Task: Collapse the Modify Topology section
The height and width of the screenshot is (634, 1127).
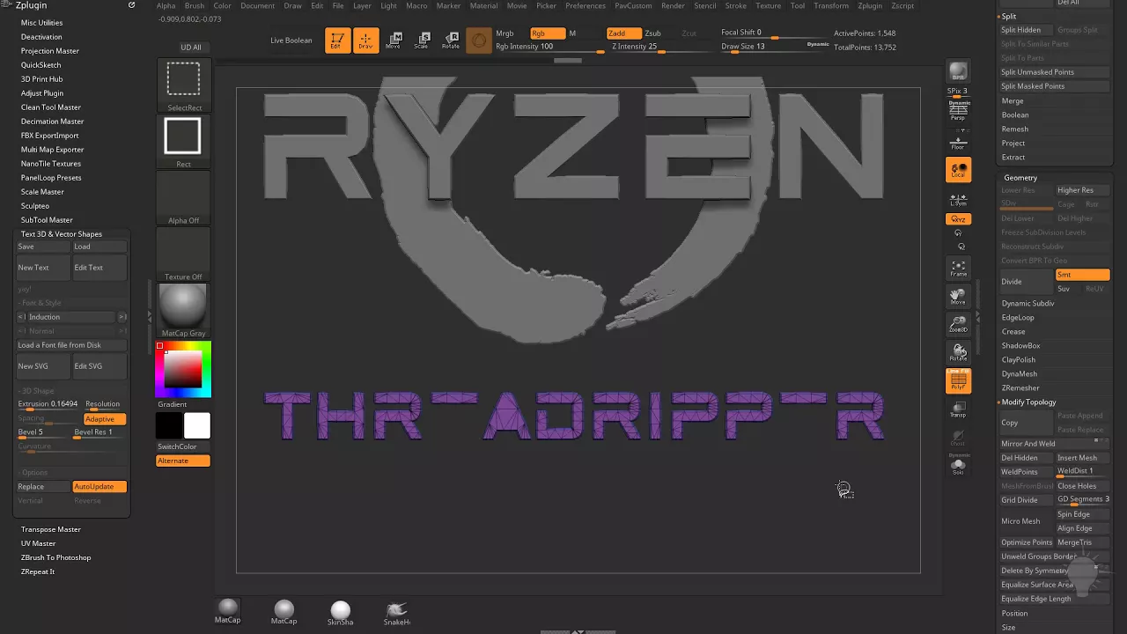Action: tap(1028, 402)
